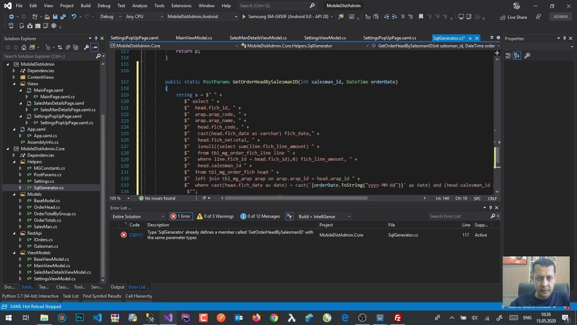Open the Extensions menu

(181, 5)
